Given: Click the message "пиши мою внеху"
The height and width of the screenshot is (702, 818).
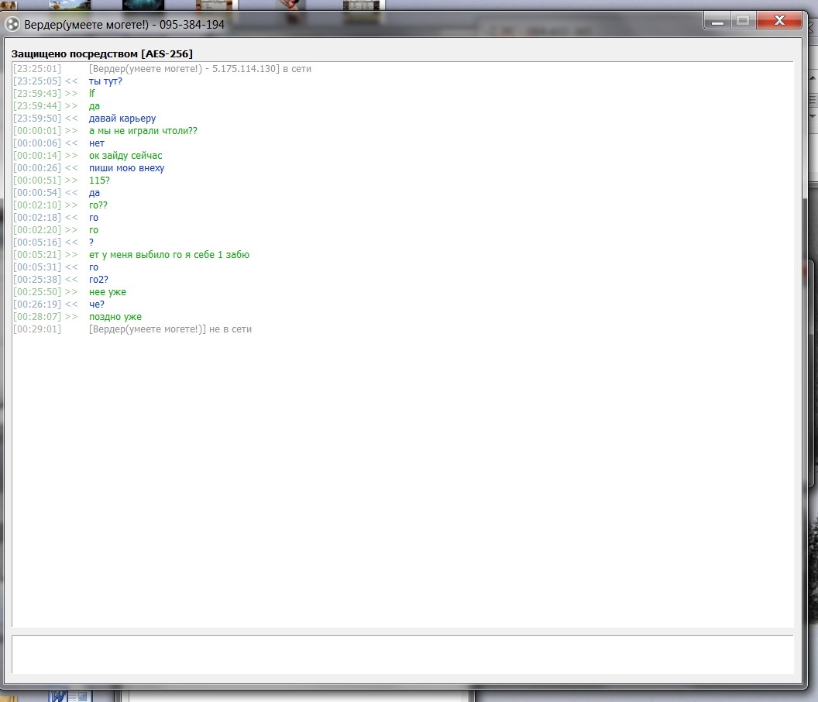Looking at the screenshot, I should click(126, 168).
